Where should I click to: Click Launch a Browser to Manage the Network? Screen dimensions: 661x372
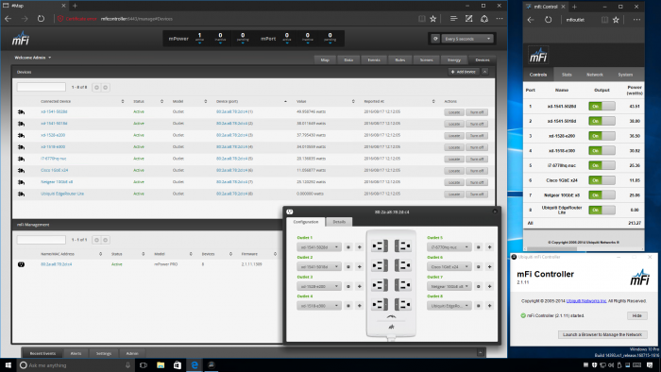pos(602,334)
